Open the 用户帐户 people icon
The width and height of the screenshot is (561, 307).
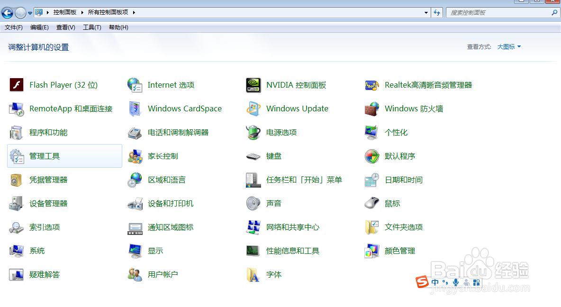point(135,275)
